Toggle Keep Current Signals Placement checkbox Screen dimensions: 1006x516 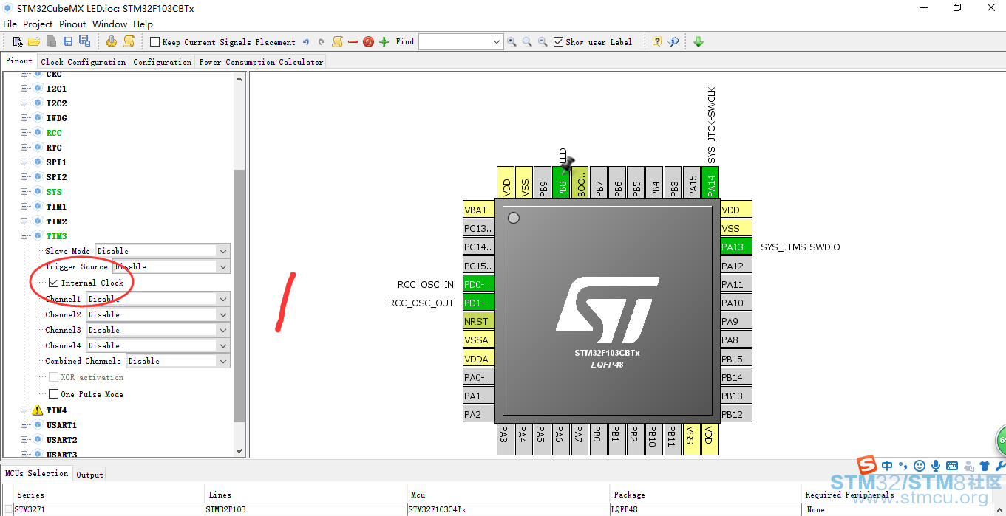pyautogui.click(x=154, y=42)
